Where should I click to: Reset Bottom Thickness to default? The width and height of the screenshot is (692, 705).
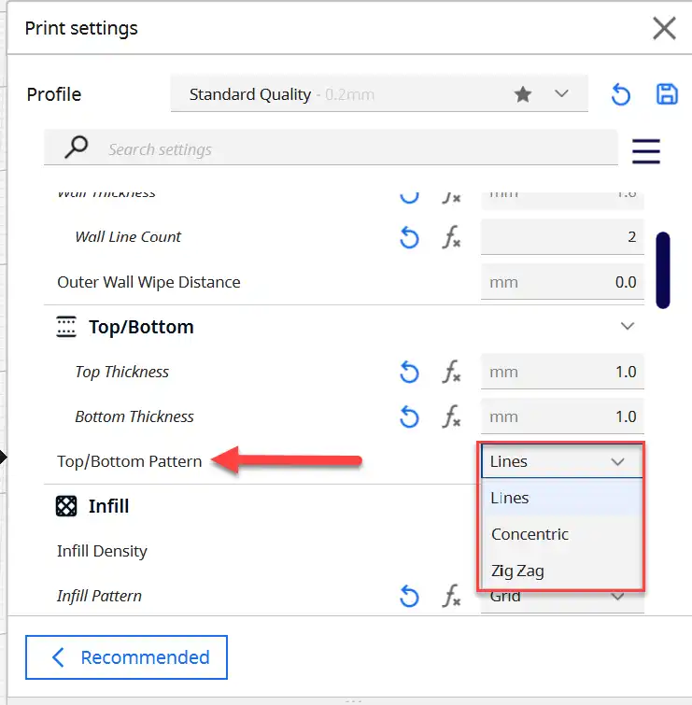409,416
